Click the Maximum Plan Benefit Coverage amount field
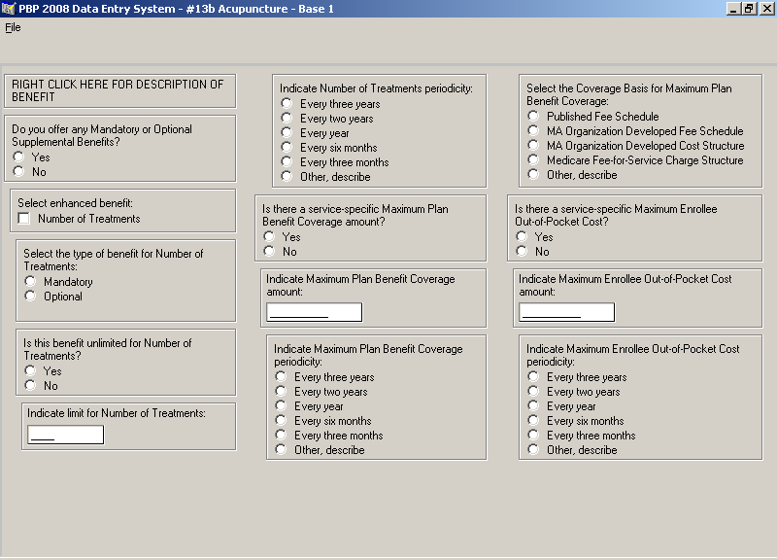This screenshot has width=777, height=560. click(x=314, y=312)
